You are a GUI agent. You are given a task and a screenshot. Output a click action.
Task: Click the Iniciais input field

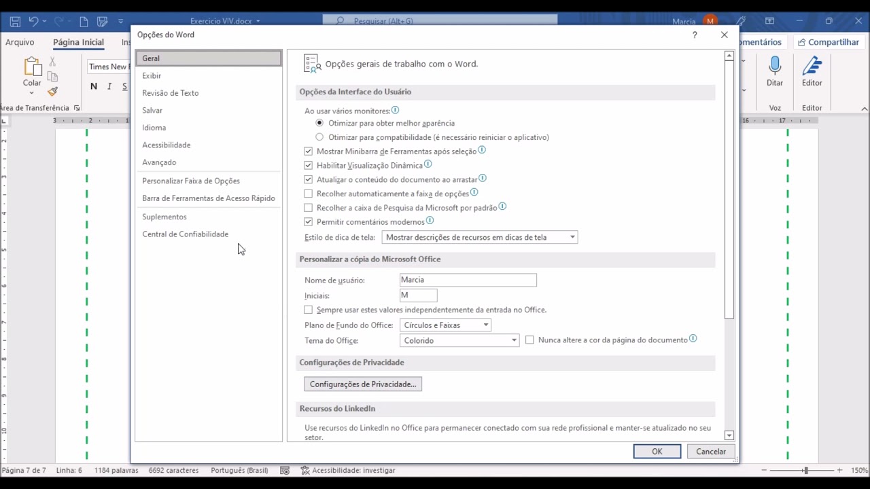point(419,295)
